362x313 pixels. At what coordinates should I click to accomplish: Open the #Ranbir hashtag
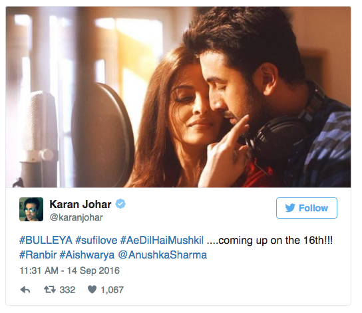point(38,255)
